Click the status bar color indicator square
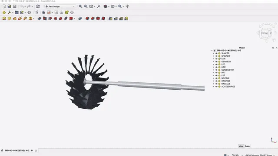This screenshot has width=278, height=156. tap(225, 155)
